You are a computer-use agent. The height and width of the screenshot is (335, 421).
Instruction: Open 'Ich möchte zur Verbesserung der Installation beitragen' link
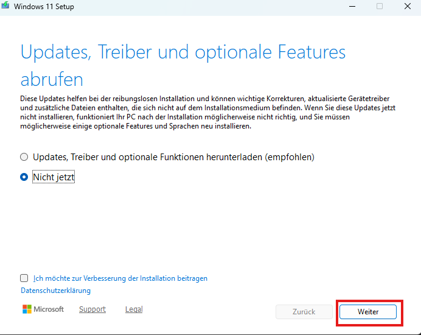[120, 278]
